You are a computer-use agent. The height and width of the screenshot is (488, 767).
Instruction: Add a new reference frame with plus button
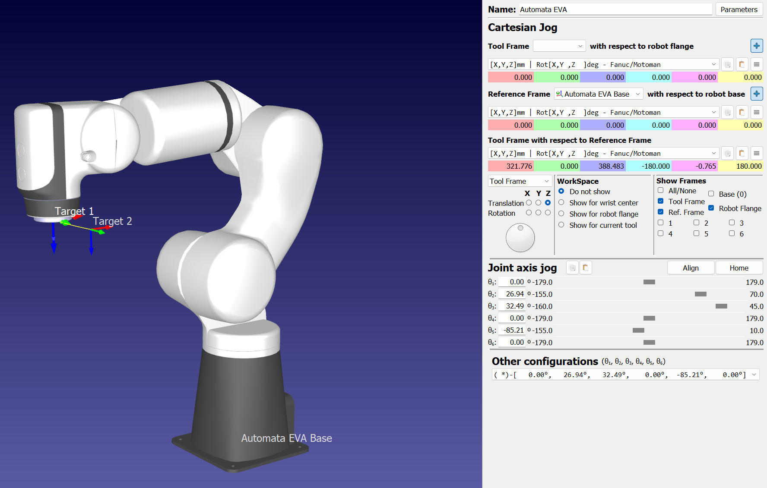pos(756,94)
